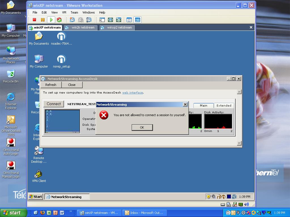Launch Word from the host quick launch bar

click(x=62, y=213)
